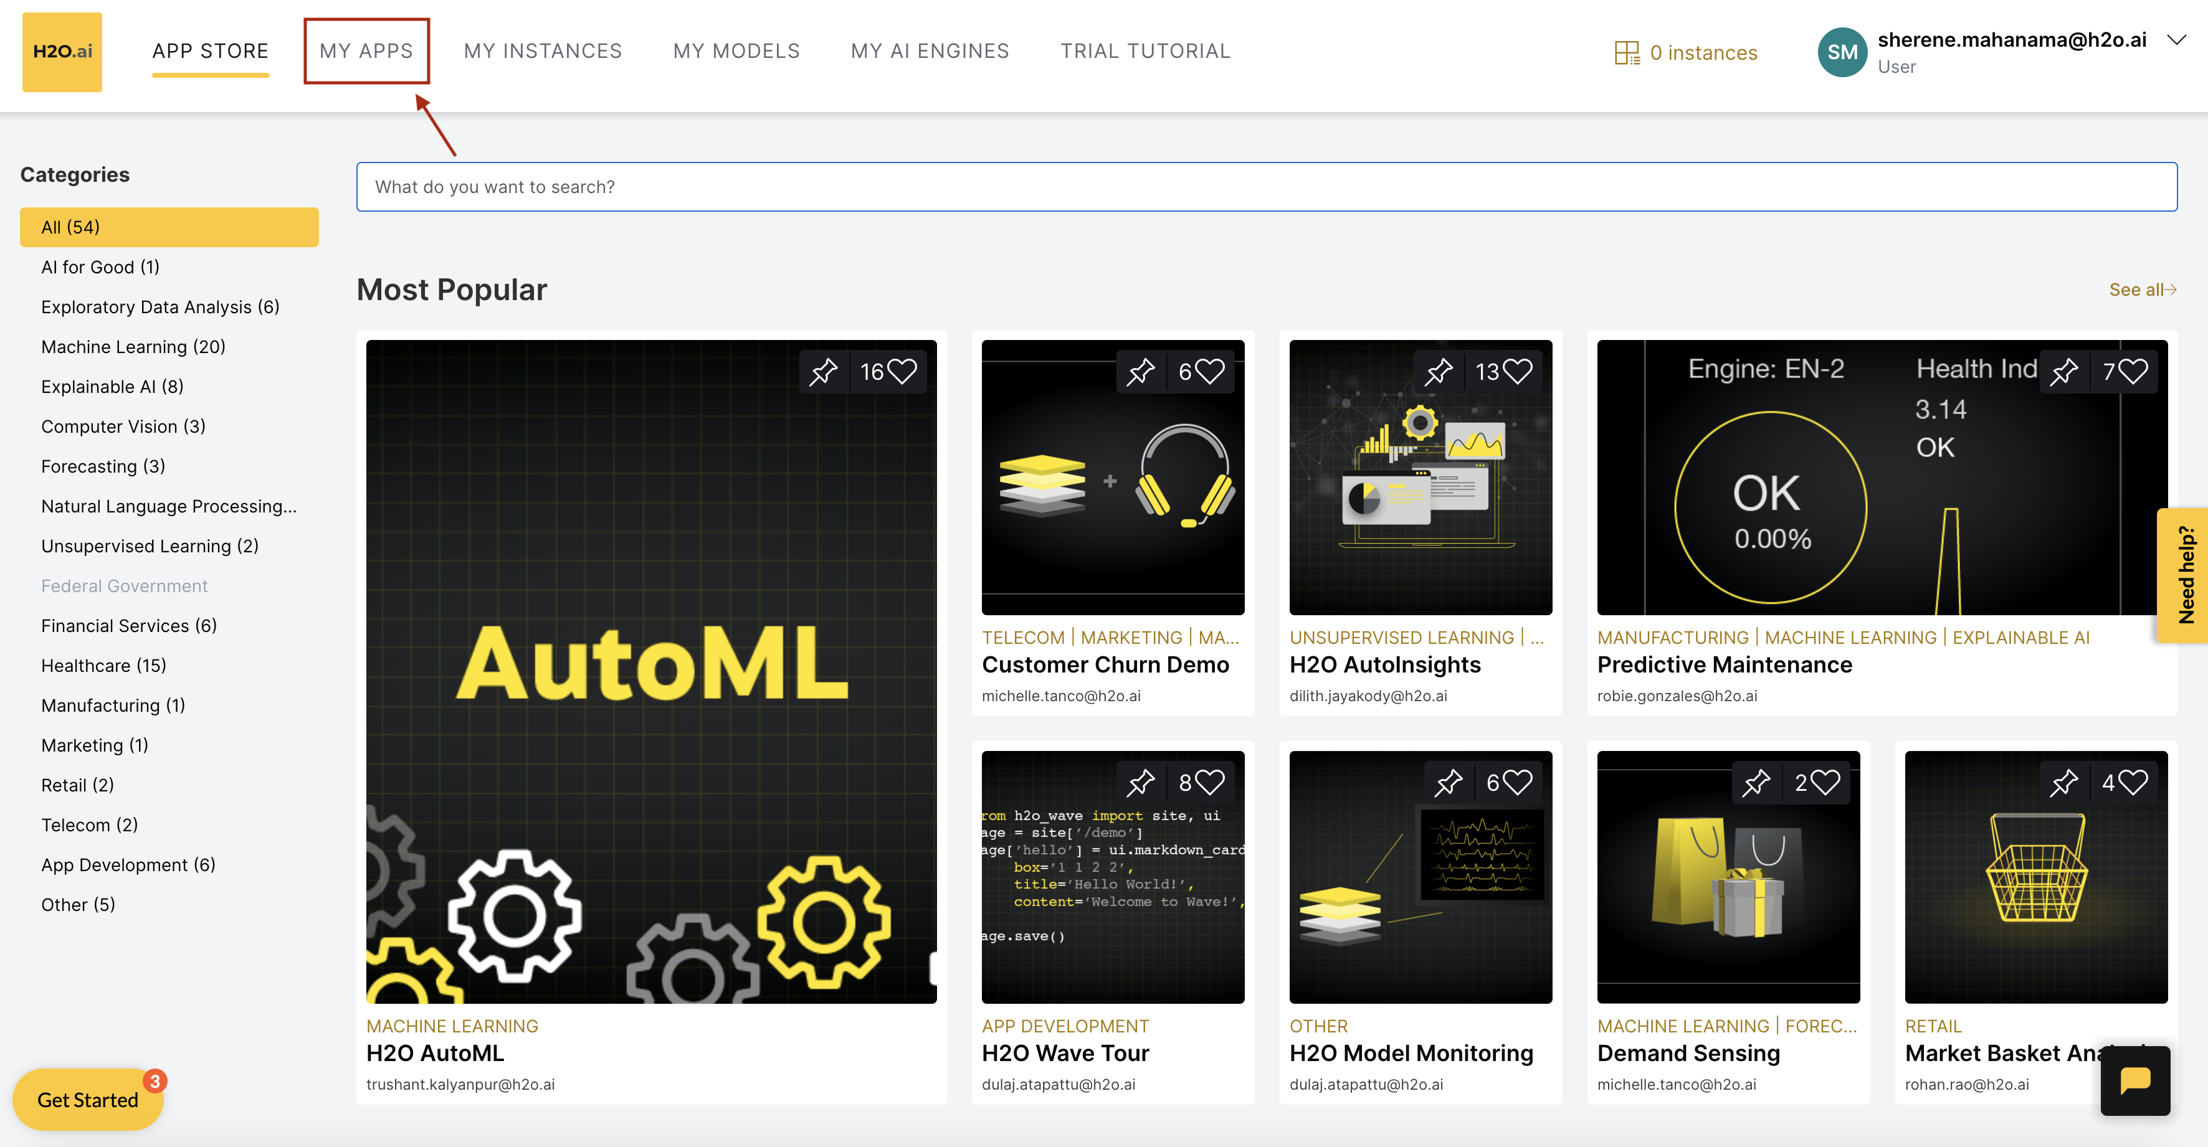Filter by App Development category
This screenshot has height=1147, width=2208.
pyautogui.click(x=128, y=864)
